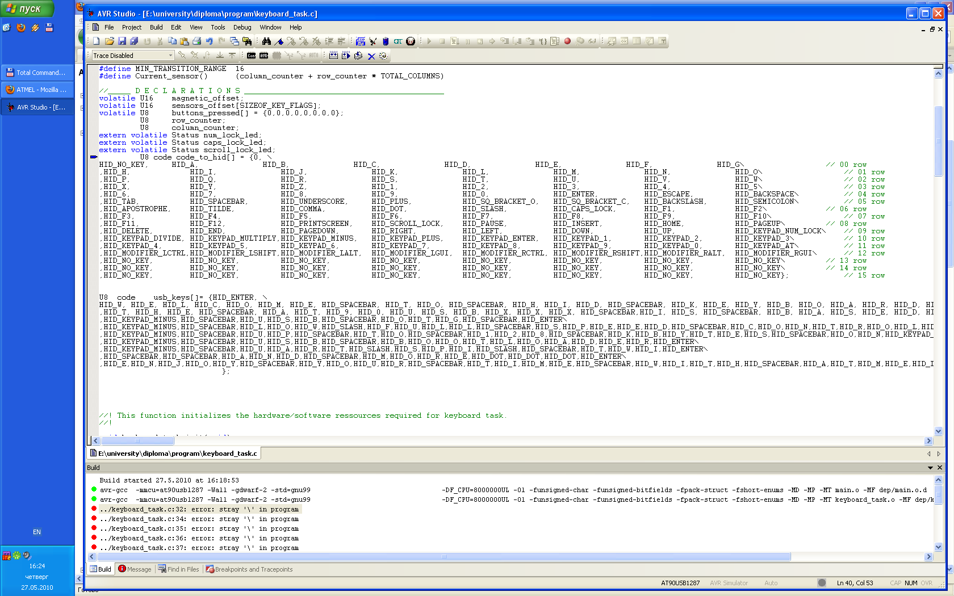Switch to the Message tab
954x596 pixels.
[135, 569]
